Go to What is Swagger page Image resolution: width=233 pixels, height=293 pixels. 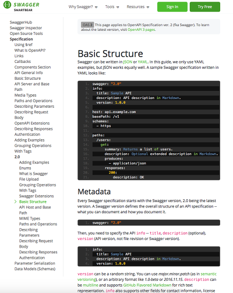(33, 174)
